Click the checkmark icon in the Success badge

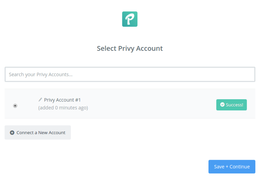tap(222, 104)
